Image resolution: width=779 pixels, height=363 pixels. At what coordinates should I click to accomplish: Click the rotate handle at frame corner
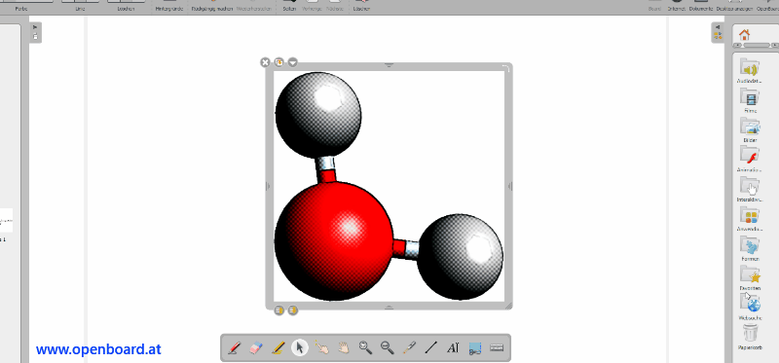(506, 68)
